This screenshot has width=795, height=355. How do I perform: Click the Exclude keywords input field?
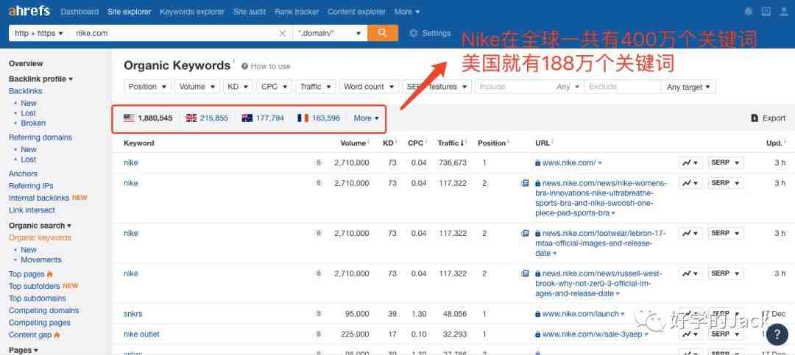pyautogui.click(x=623, y=87)
